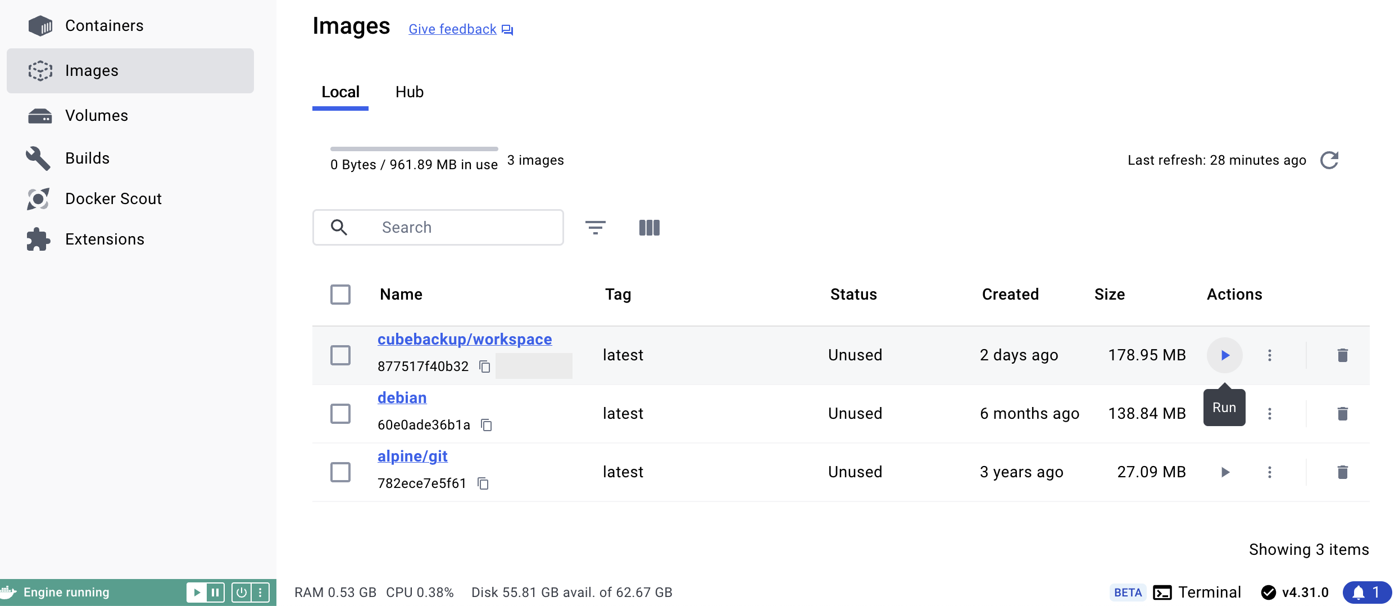1399x606 pixels.
Task: Refresh the images list
Action: (1329, 160)
